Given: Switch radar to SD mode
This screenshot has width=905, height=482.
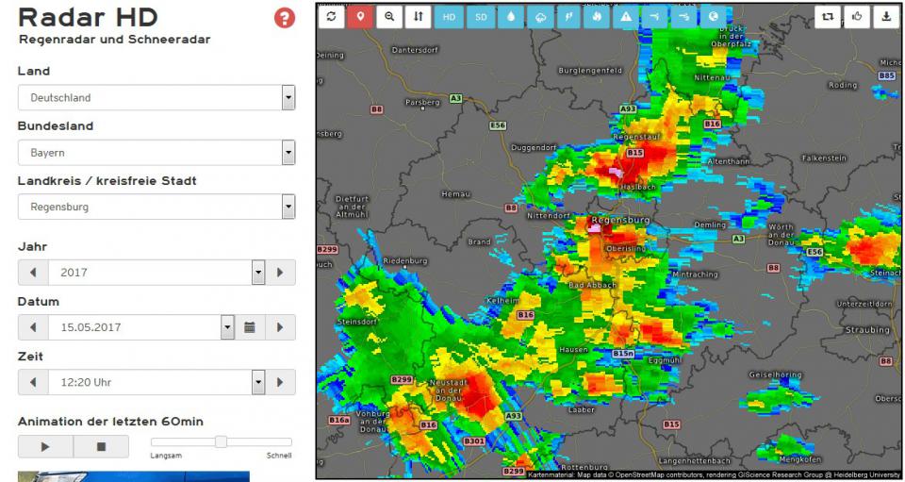Looking at the screenshot, I should pos(481,17).
